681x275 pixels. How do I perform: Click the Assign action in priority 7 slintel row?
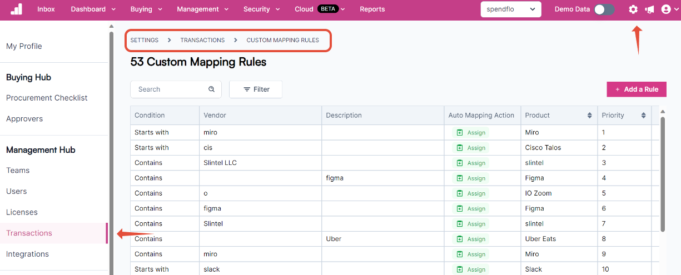pyautogui.click(x=471, y=224)
